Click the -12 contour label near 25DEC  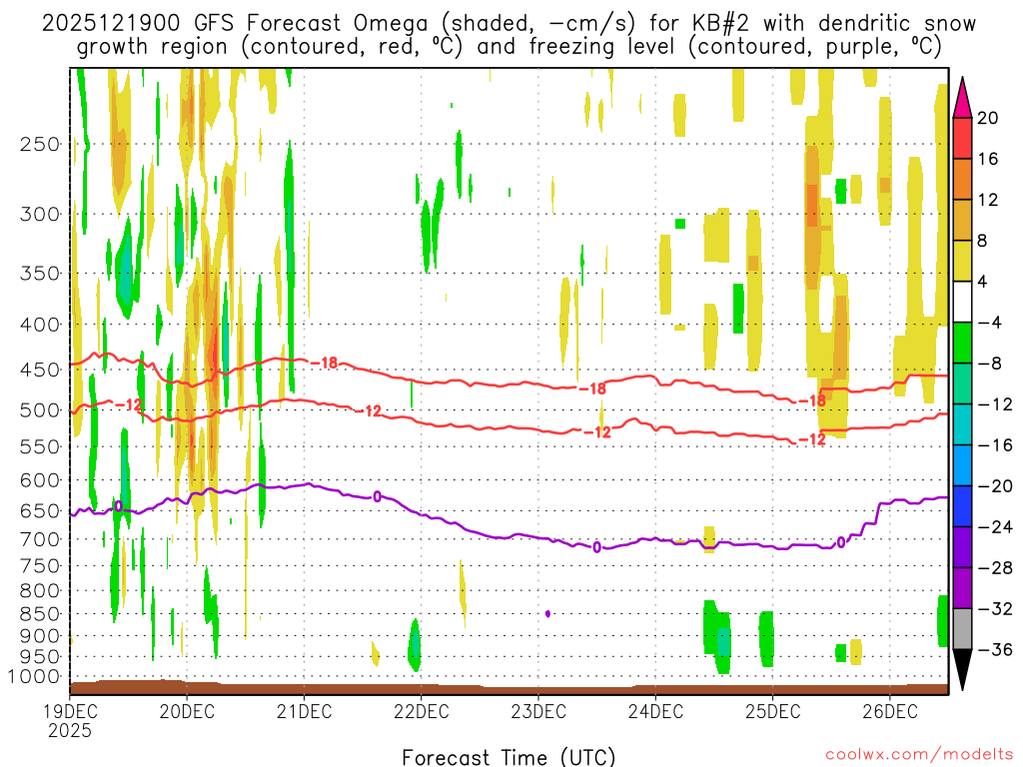click(812, 439)
